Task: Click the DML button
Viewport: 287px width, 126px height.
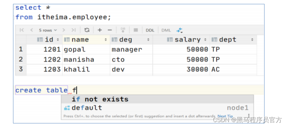Action: 166,30
